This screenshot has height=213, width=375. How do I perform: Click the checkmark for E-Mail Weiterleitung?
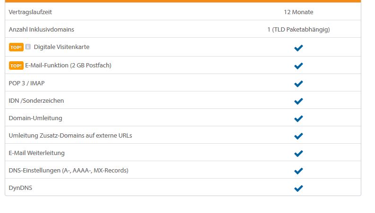pyautogui.click(x=298, y=154)
